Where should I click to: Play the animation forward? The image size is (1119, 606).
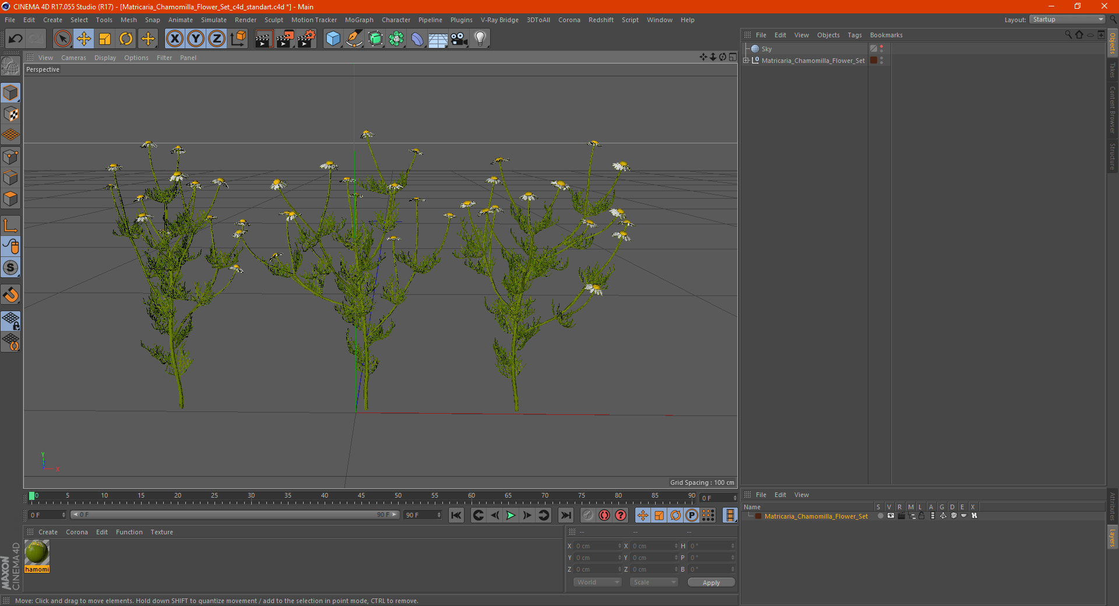(511, 515)
